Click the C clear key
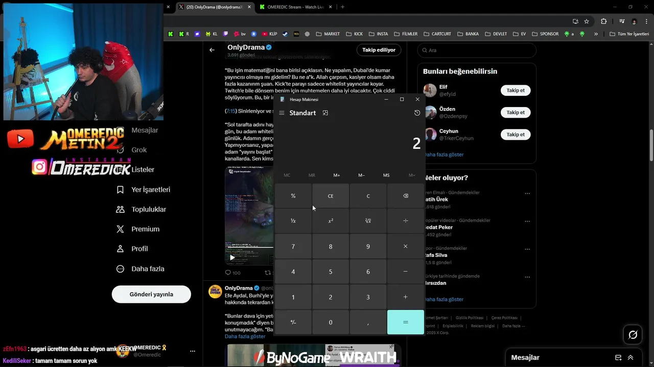The height and width of the screenshot is (367, 654). (x=368, y=196)
